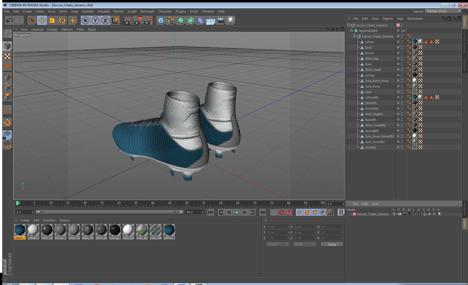
Task: Activate the Scale tool
Action: click(x=52, y=20)
